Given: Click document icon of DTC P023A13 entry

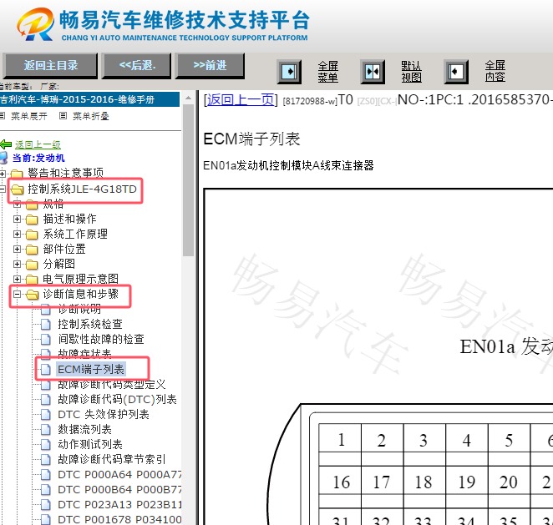Looking at the screenshot, I should pyautogui.click(x=45, y=505).
